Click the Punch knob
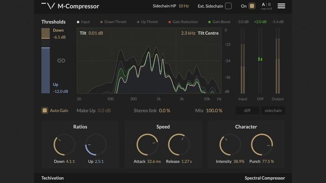Screen dimensions: 326x183 262,144
